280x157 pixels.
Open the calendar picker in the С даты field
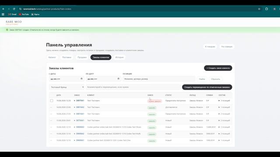pos(82,78)
